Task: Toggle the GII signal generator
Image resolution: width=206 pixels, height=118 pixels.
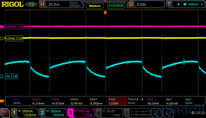Action: tap(168, 113)
